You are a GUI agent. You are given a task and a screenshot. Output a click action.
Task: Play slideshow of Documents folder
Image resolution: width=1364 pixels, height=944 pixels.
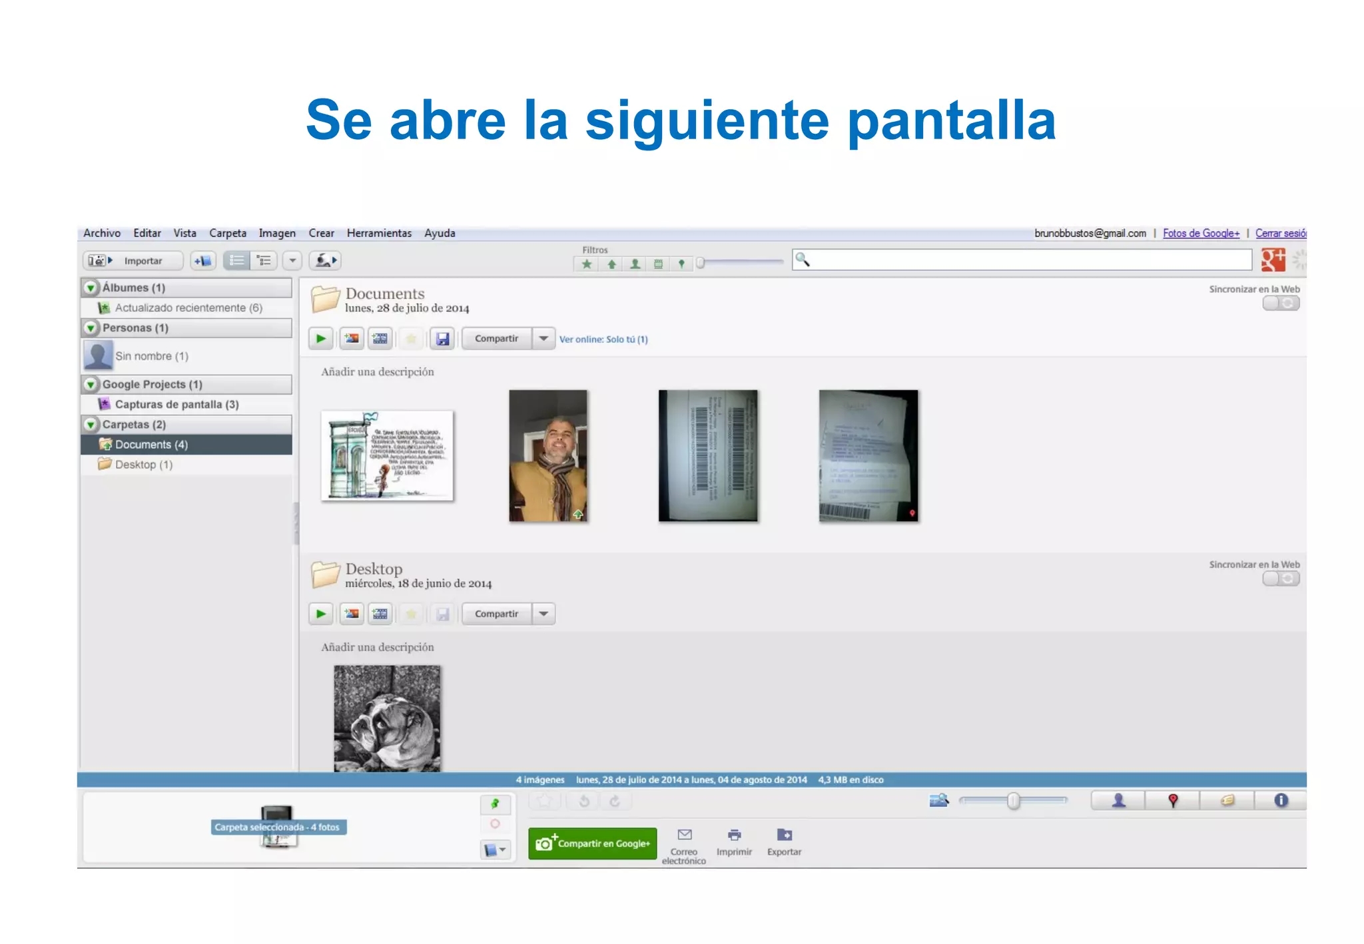click(x=320, y=339)
